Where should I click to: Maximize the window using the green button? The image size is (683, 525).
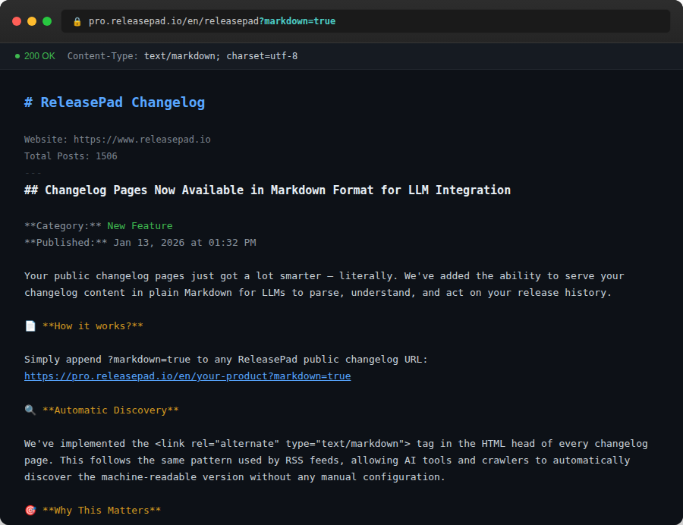point(47,21)
